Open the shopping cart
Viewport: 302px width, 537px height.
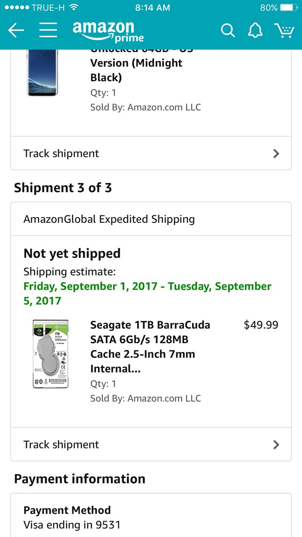(284, 31)
